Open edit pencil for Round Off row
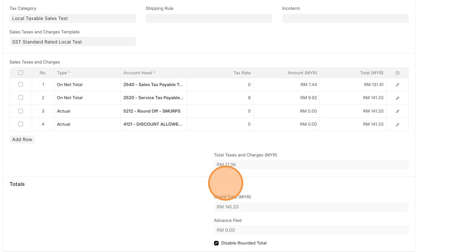This screenshot has width=451, height=252. (397, 111)
